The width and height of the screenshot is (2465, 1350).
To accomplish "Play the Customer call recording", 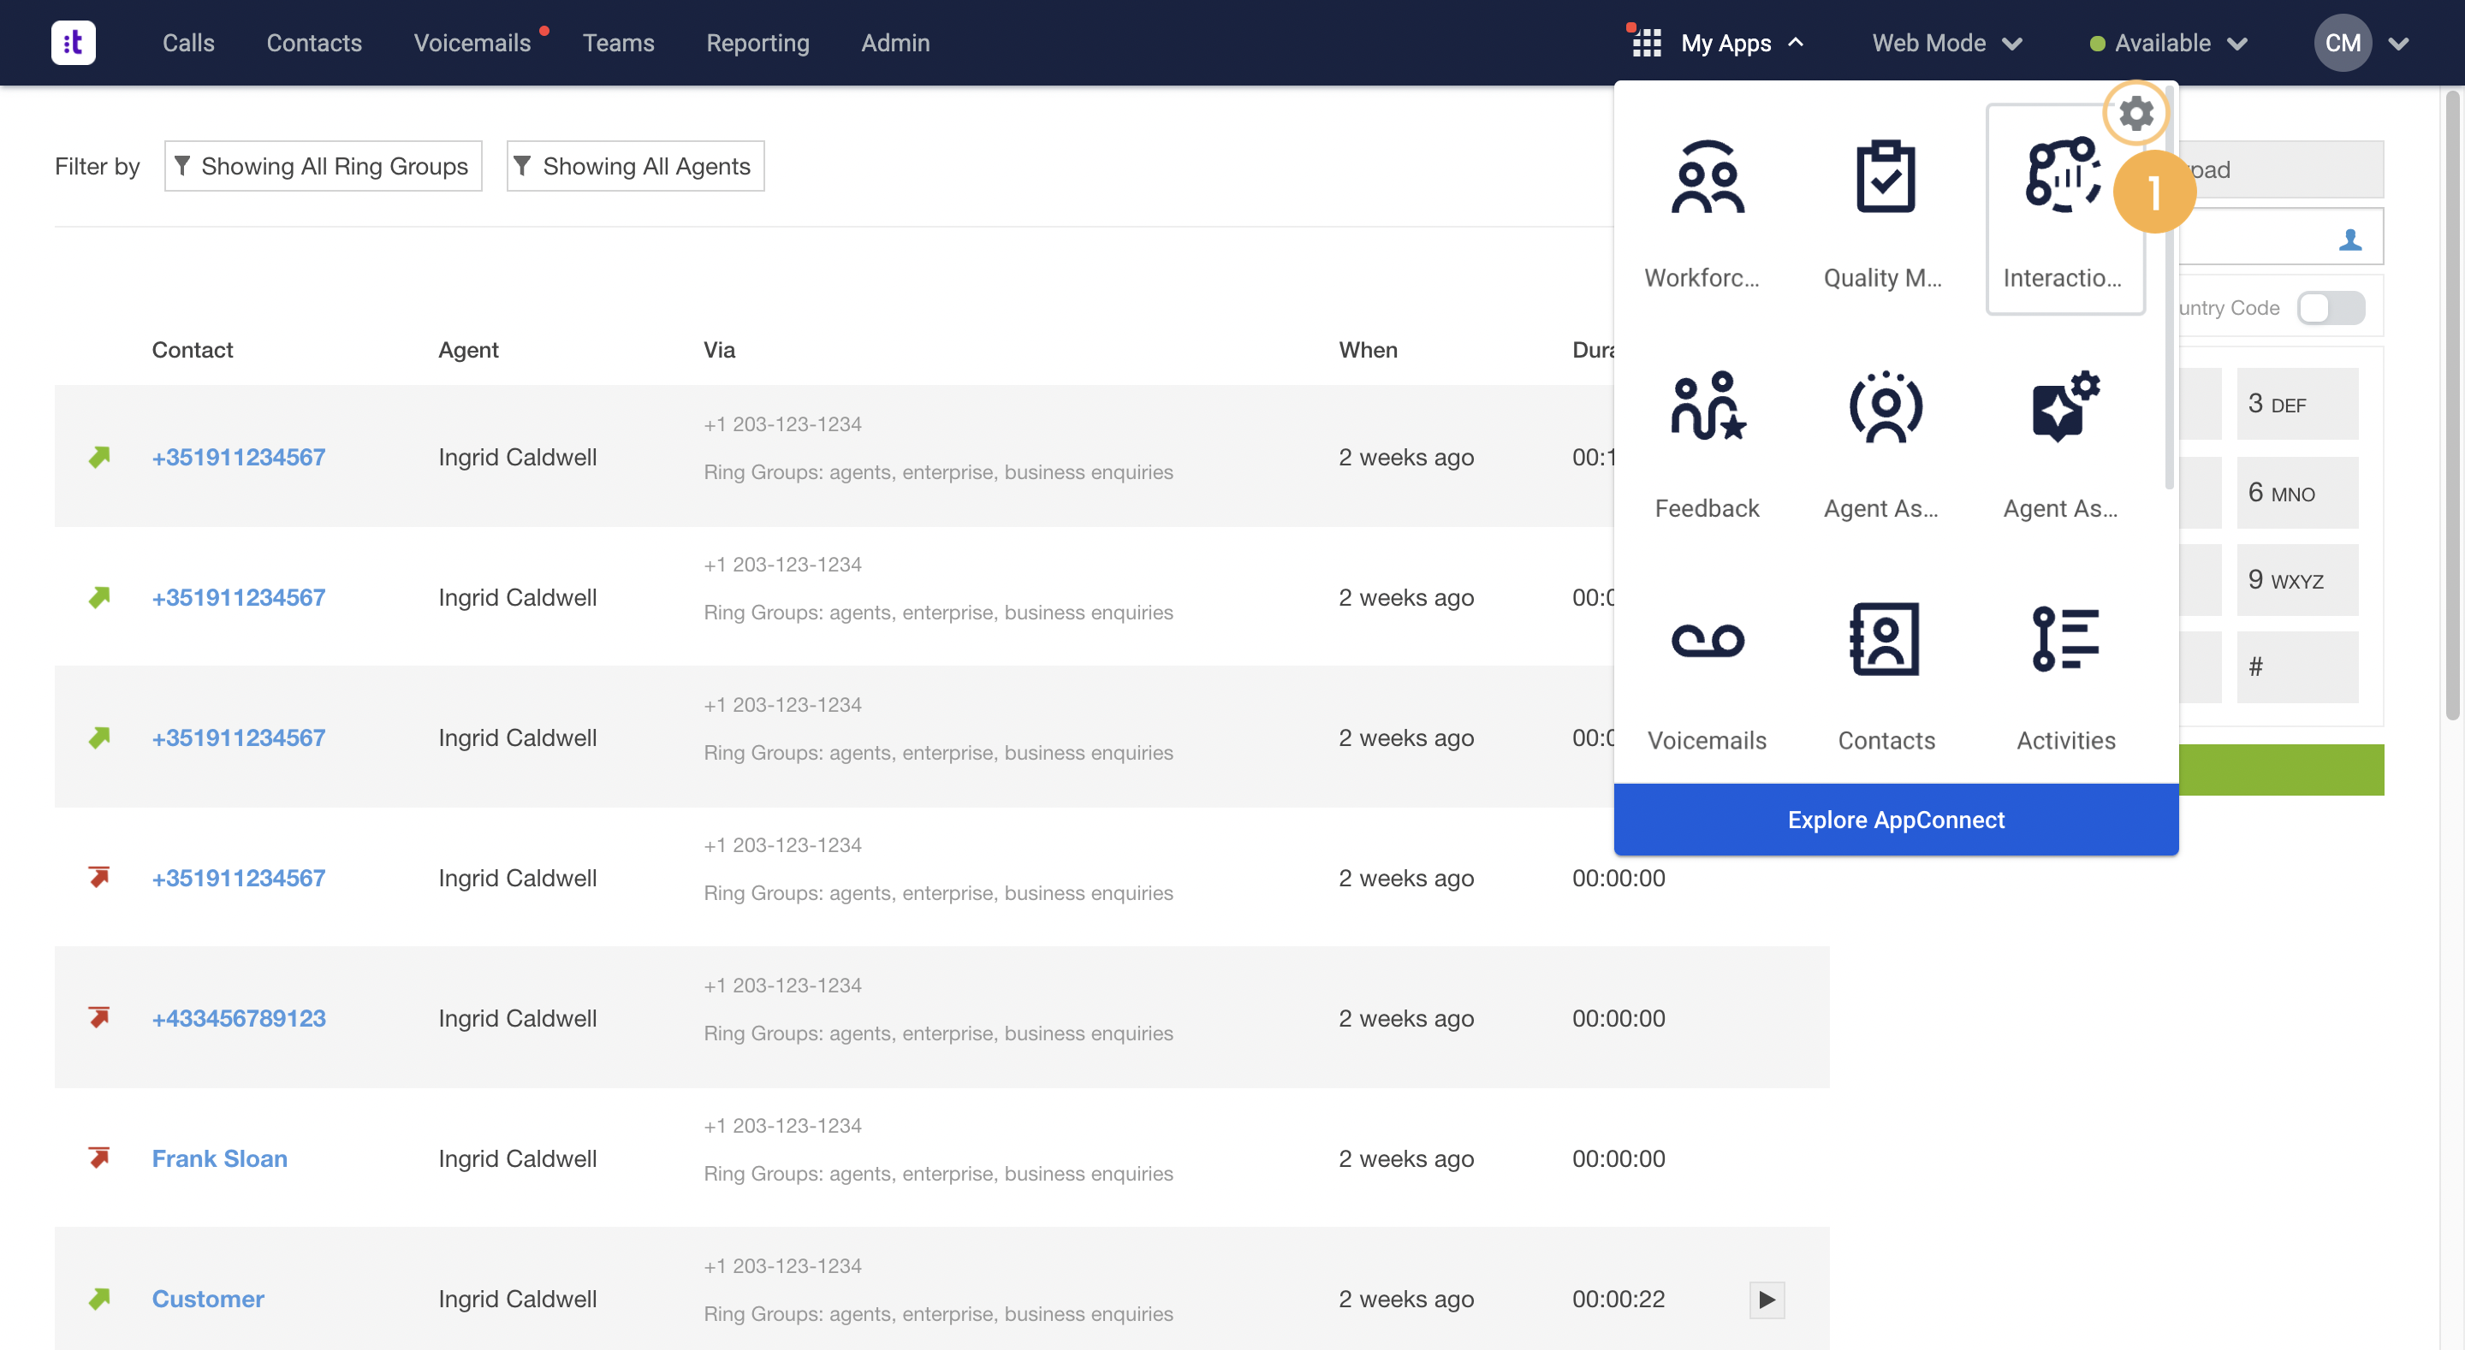I will [1766, 1300].
